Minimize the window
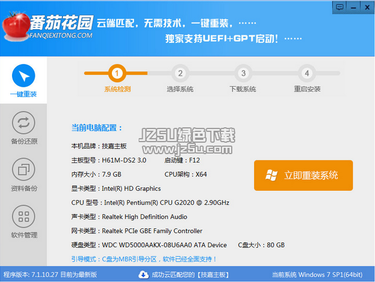Image resolution: width=375 pixels, height=282 pixels. [x=353, y=7]
